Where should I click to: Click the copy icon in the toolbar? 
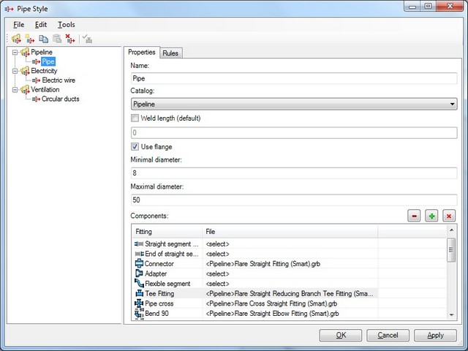(43, 39)
